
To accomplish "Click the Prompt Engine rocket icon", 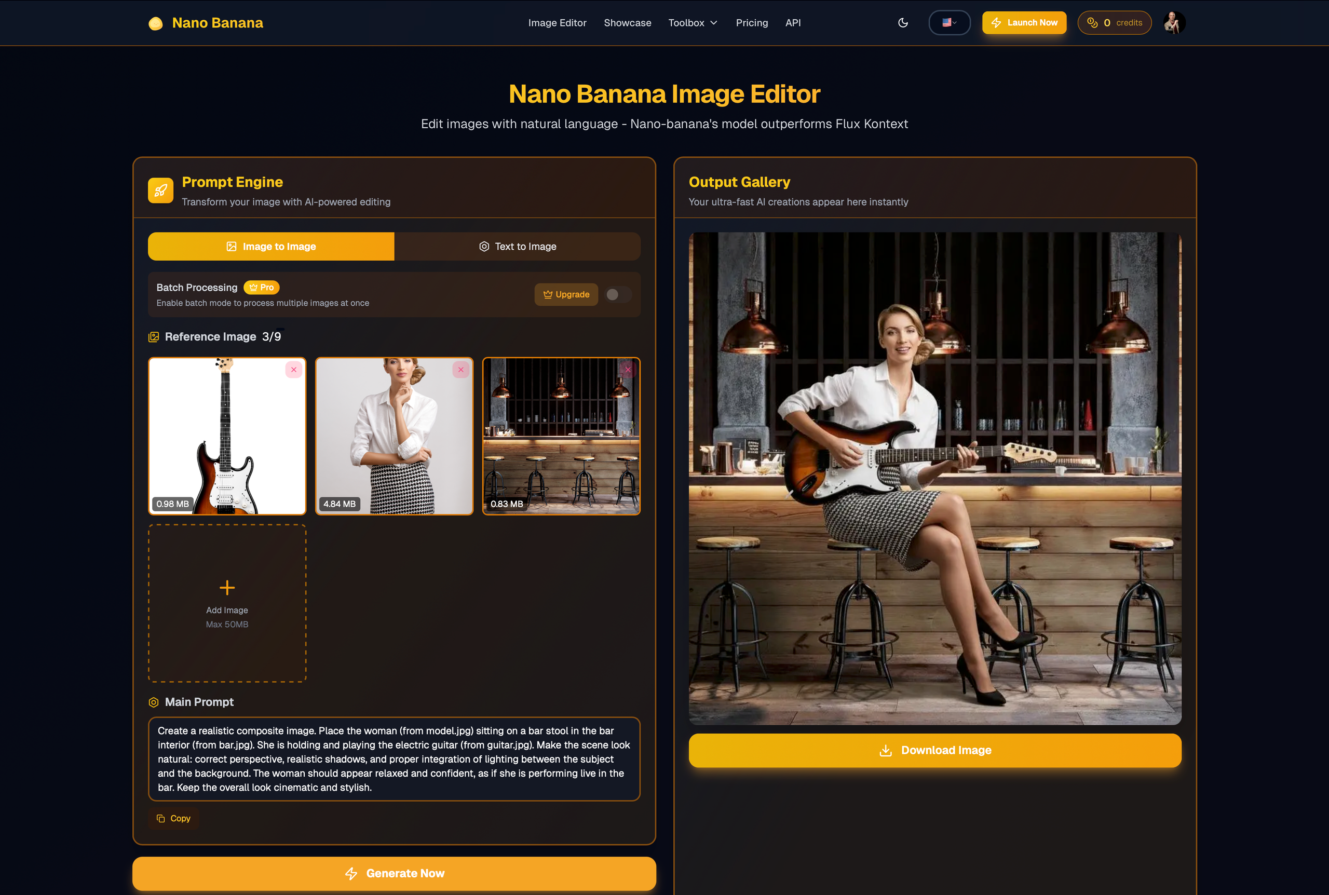I will tap(160, 190).
